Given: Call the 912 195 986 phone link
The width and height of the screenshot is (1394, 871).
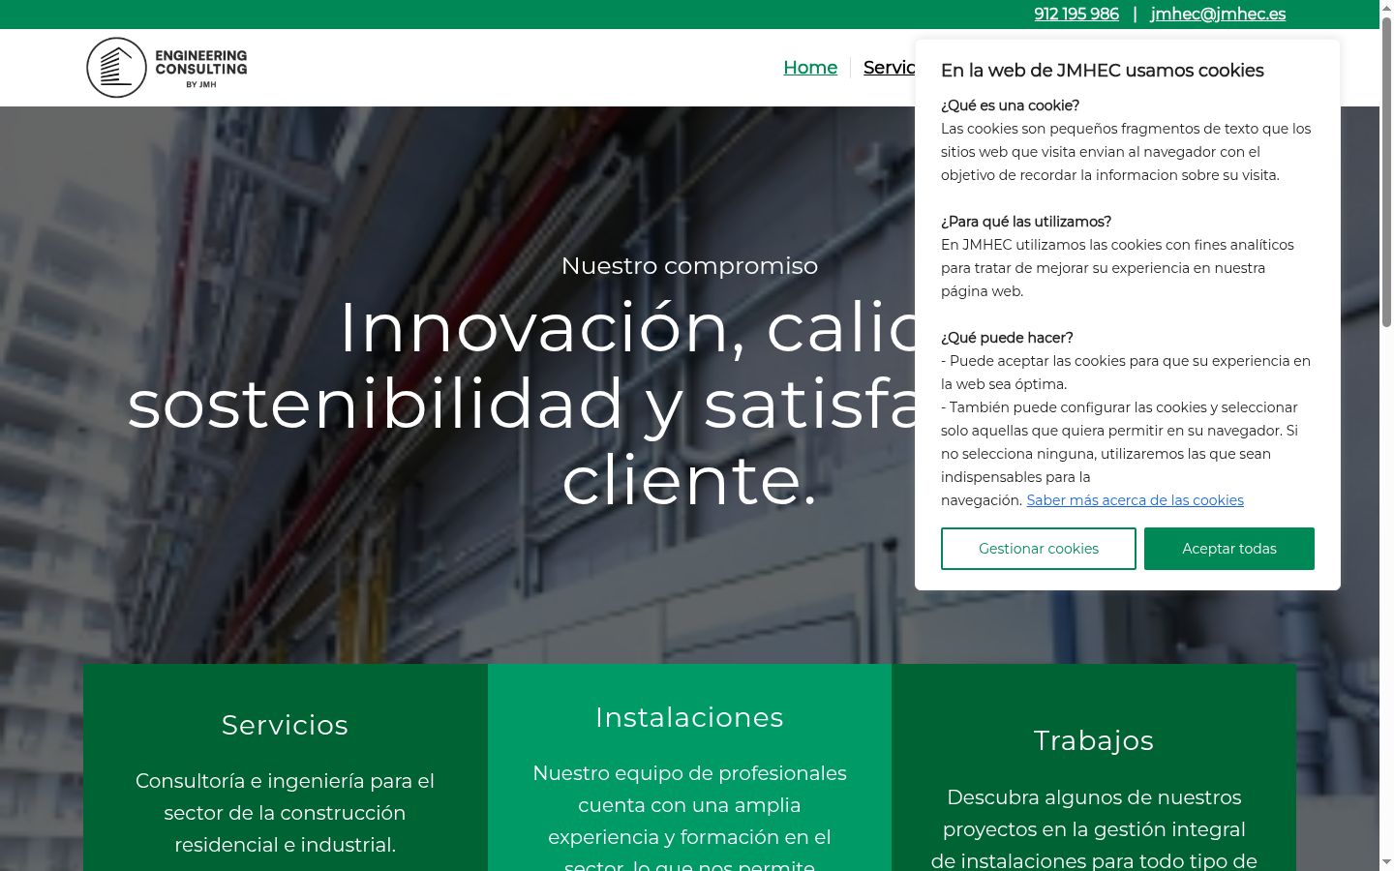Looking at the screenshot, I should (x=1076, y=15).
